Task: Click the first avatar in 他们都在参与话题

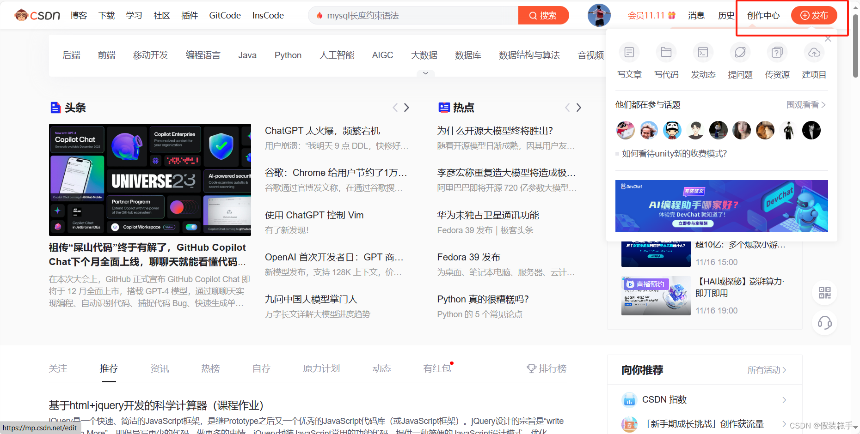Action: 626,130
